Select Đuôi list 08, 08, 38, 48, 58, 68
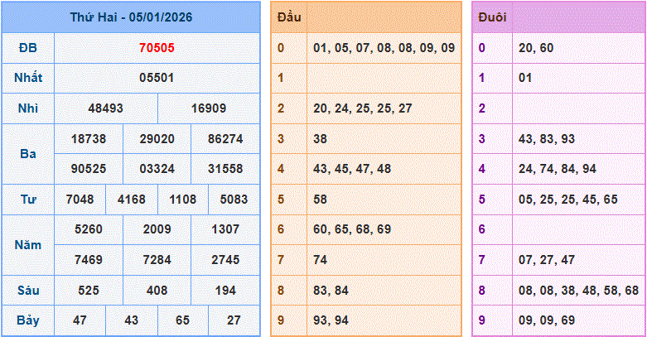The image size is (647, 337). (x=579, y=291)
